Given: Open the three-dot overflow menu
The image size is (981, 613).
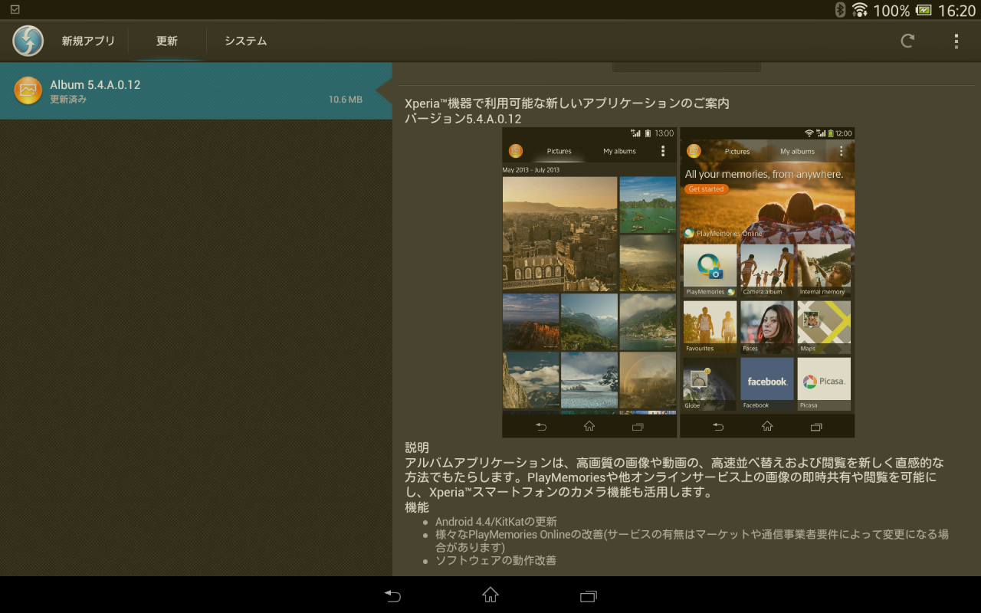Looking at the screenshot, I should point(956,41).
